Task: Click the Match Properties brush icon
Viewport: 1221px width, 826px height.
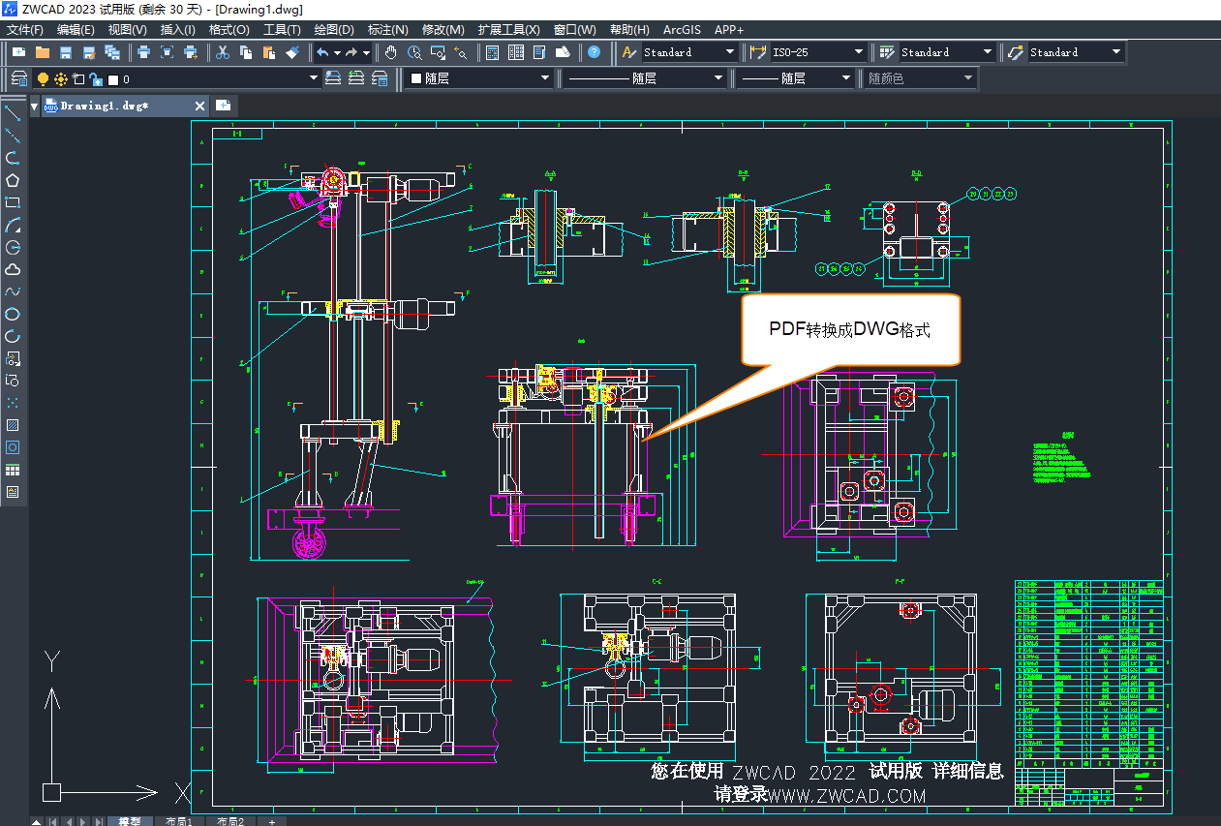Action: pyautogui.click(x=292, y=52)
